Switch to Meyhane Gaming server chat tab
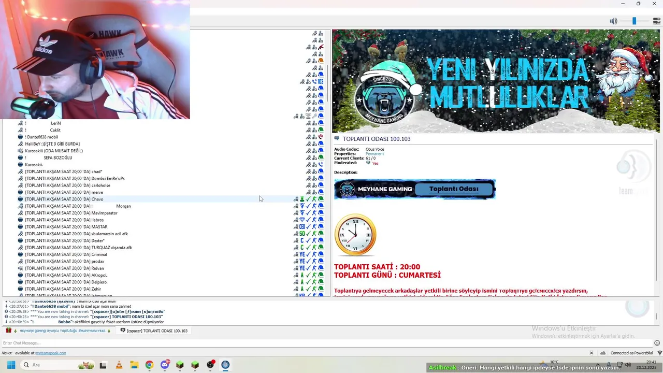Screen dimensions: 663x373 pos(59,331)
